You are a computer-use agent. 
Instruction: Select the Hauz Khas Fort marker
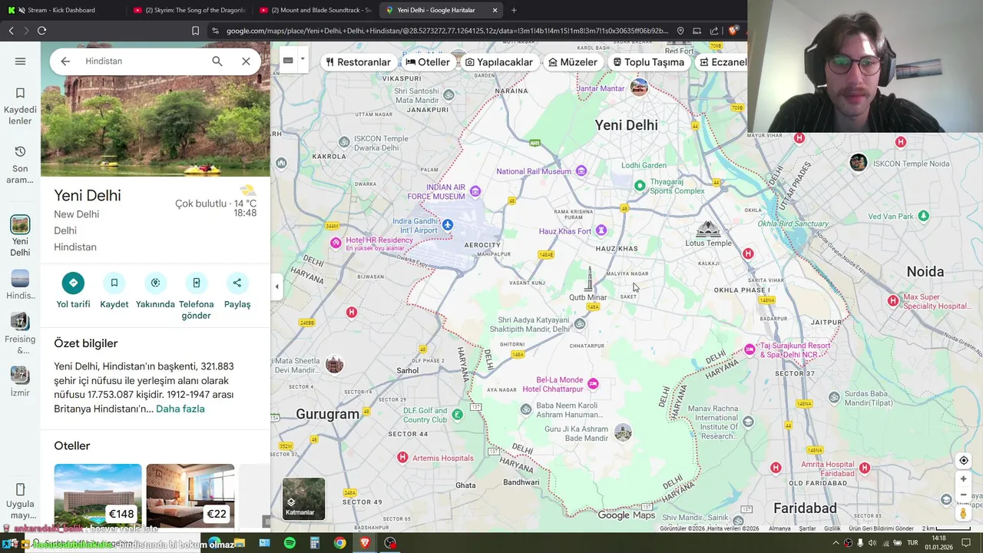point(601,230)
